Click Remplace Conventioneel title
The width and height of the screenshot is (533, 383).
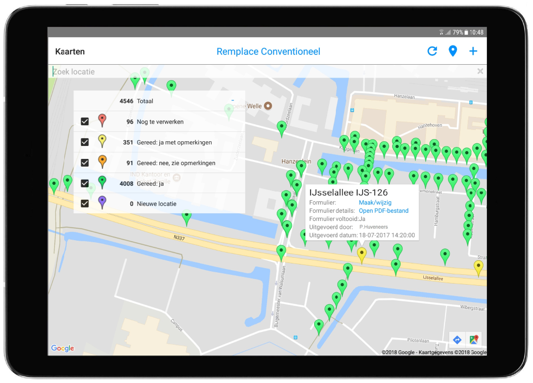pyautogui.click(x=268, y=52)
